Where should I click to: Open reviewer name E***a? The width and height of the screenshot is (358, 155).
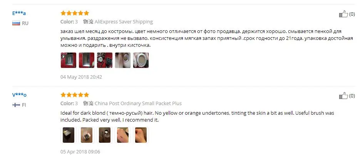19,13
